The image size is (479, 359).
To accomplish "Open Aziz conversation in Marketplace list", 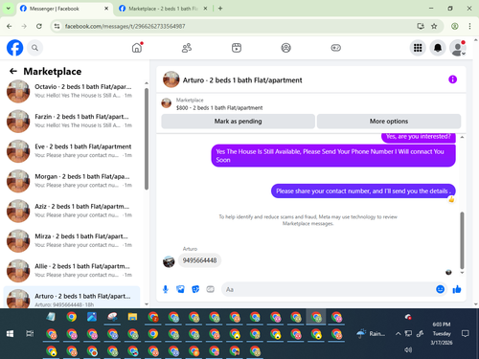I will pos(72,211).
